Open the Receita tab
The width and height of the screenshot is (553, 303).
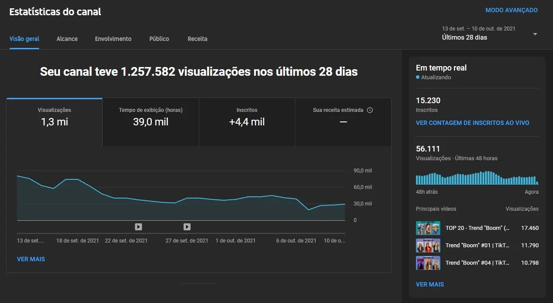[198, 39]
